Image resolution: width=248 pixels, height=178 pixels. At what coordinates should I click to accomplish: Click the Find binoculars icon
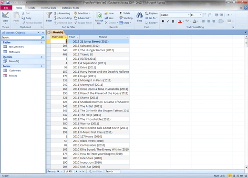click(140, 15)
